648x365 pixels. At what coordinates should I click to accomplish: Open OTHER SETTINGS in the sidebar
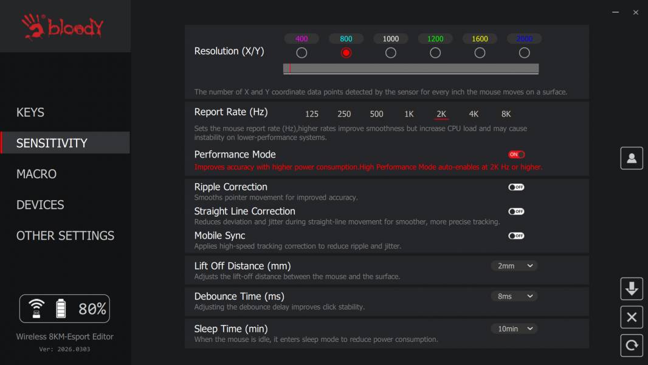pyautogui.click(x=65, y=235)
